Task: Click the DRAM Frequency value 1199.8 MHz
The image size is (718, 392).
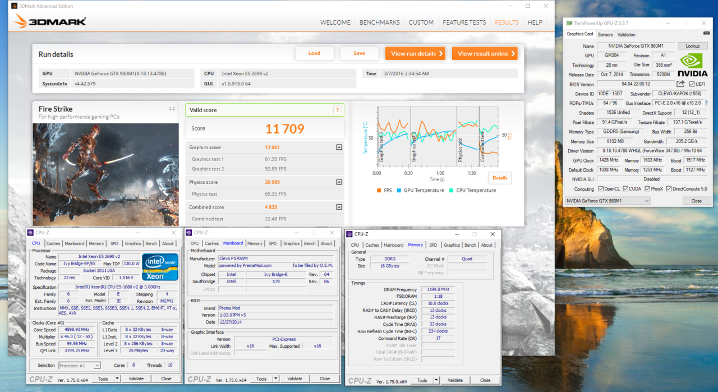Action: [x=438, y=289]
